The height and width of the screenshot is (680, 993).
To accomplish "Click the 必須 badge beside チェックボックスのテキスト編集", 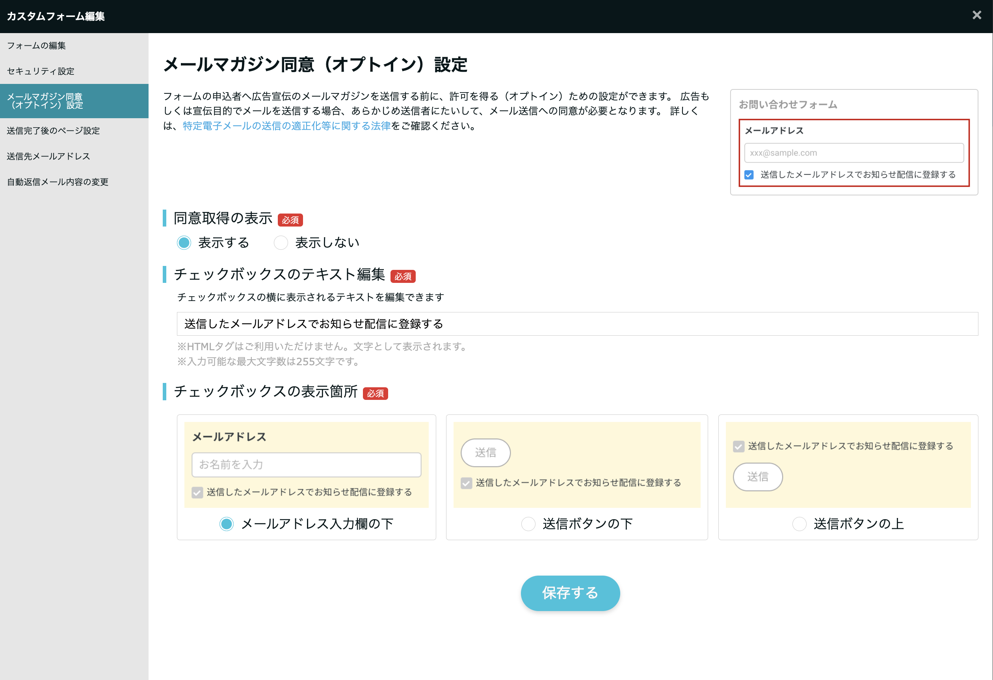I will tap(403, 276).
